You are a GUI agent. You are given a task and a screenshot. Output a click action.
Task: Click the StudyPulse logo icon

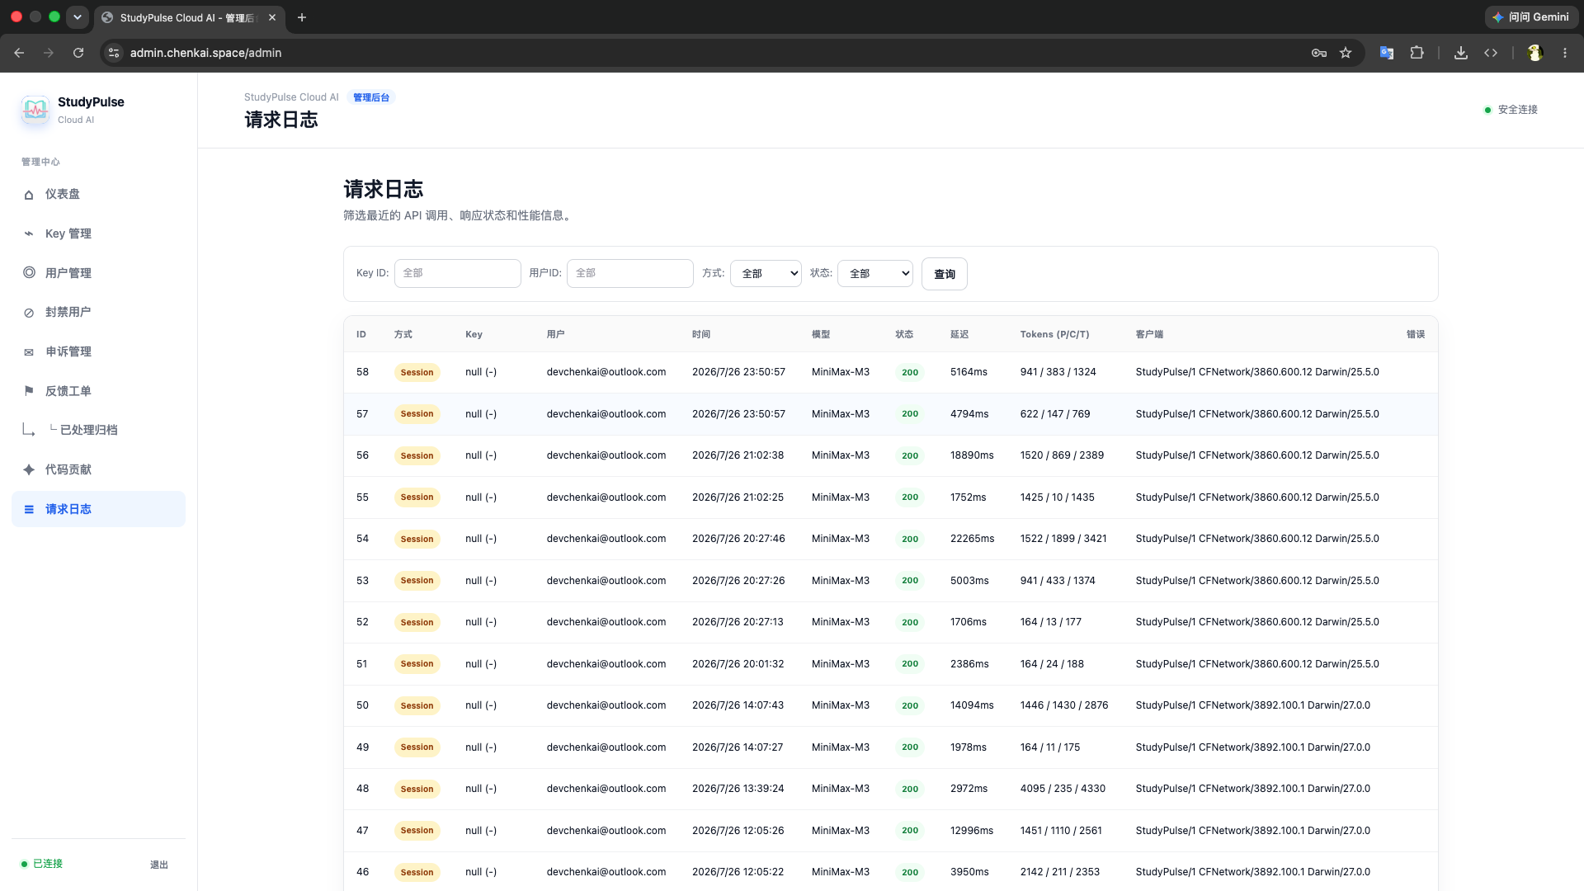(35, 110)
